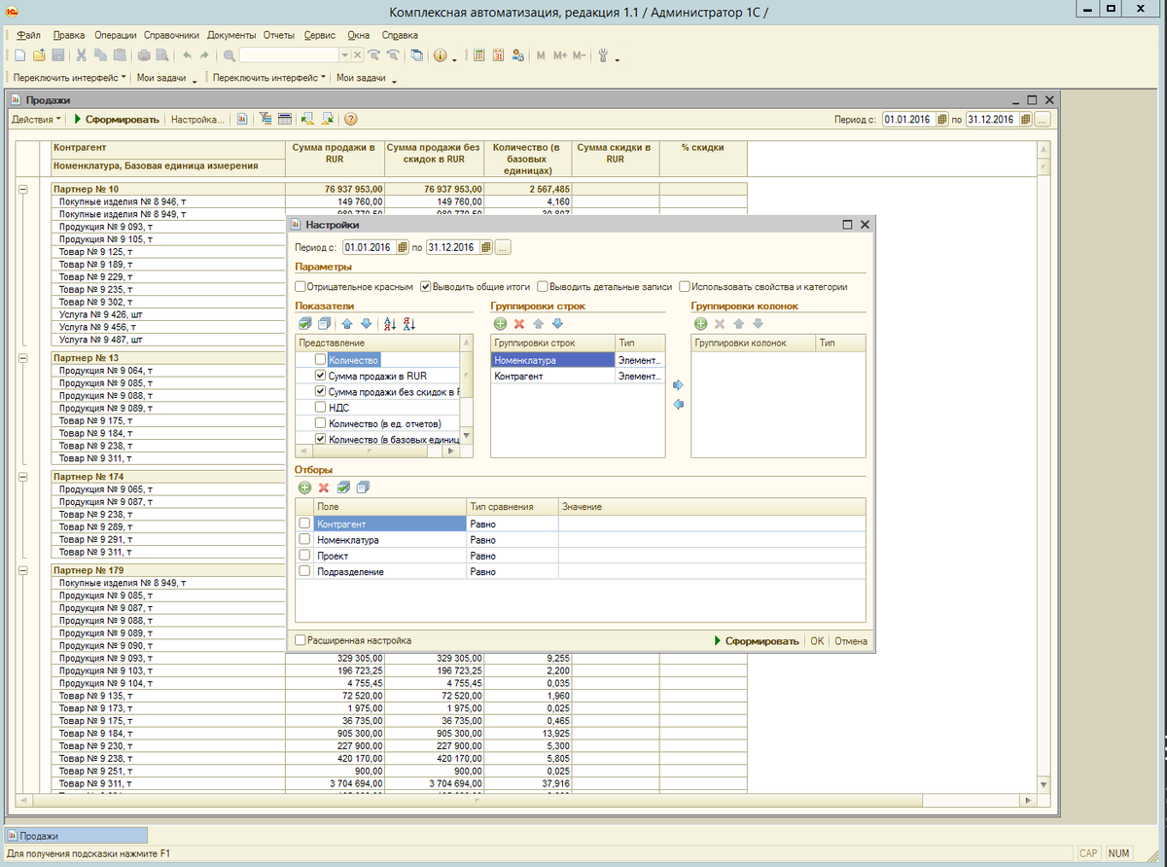Open period selection ellipsis in Настройки
This screenshot has height=867, width=1167.
[503, 247]
